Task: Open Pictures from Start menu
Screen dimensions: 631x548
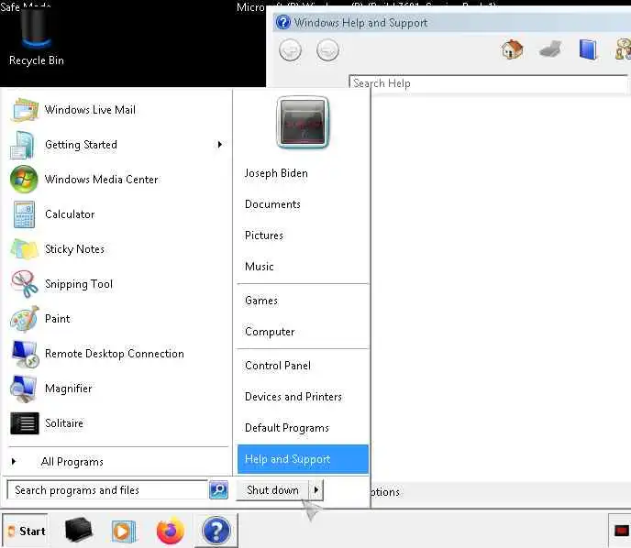Action: point(263,236)
